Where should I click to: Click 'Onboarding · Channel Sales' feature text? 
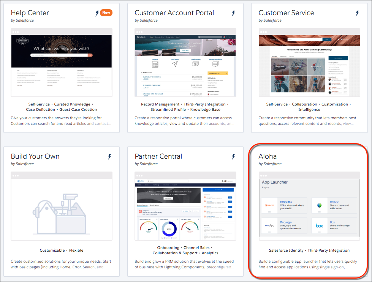[185, 247]
